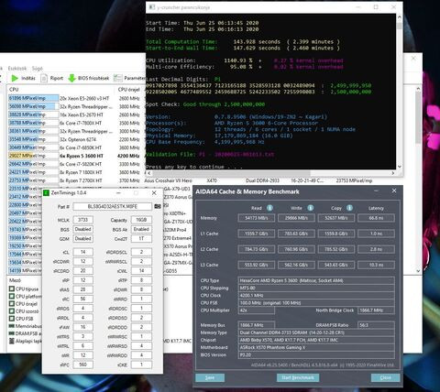This screenshot has width=440, height=392.
Task: Click the CPU platform row icon
Action: pyautogui.click(x=12, y=296)
